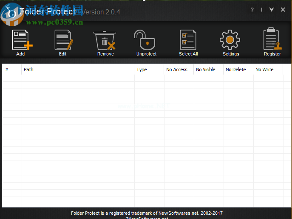The image size is (292, 219).
Task: Click the # number column header
Action: coord(12,69)
